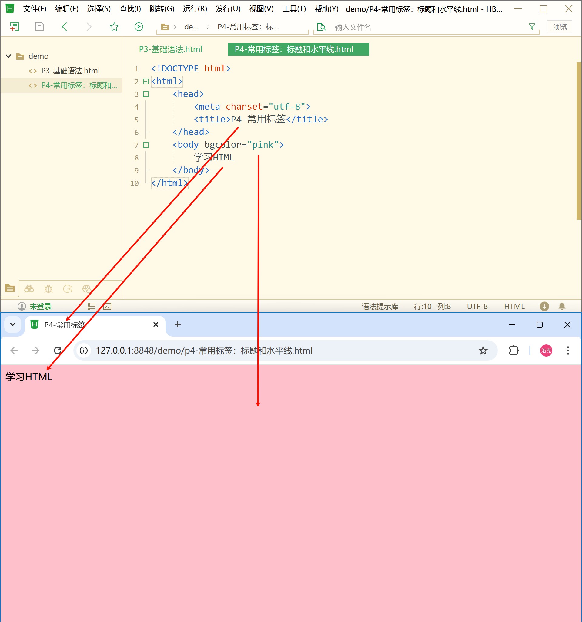Open the 查找(I) menu
Screen dimensions: 582x622
coord(130,9)
